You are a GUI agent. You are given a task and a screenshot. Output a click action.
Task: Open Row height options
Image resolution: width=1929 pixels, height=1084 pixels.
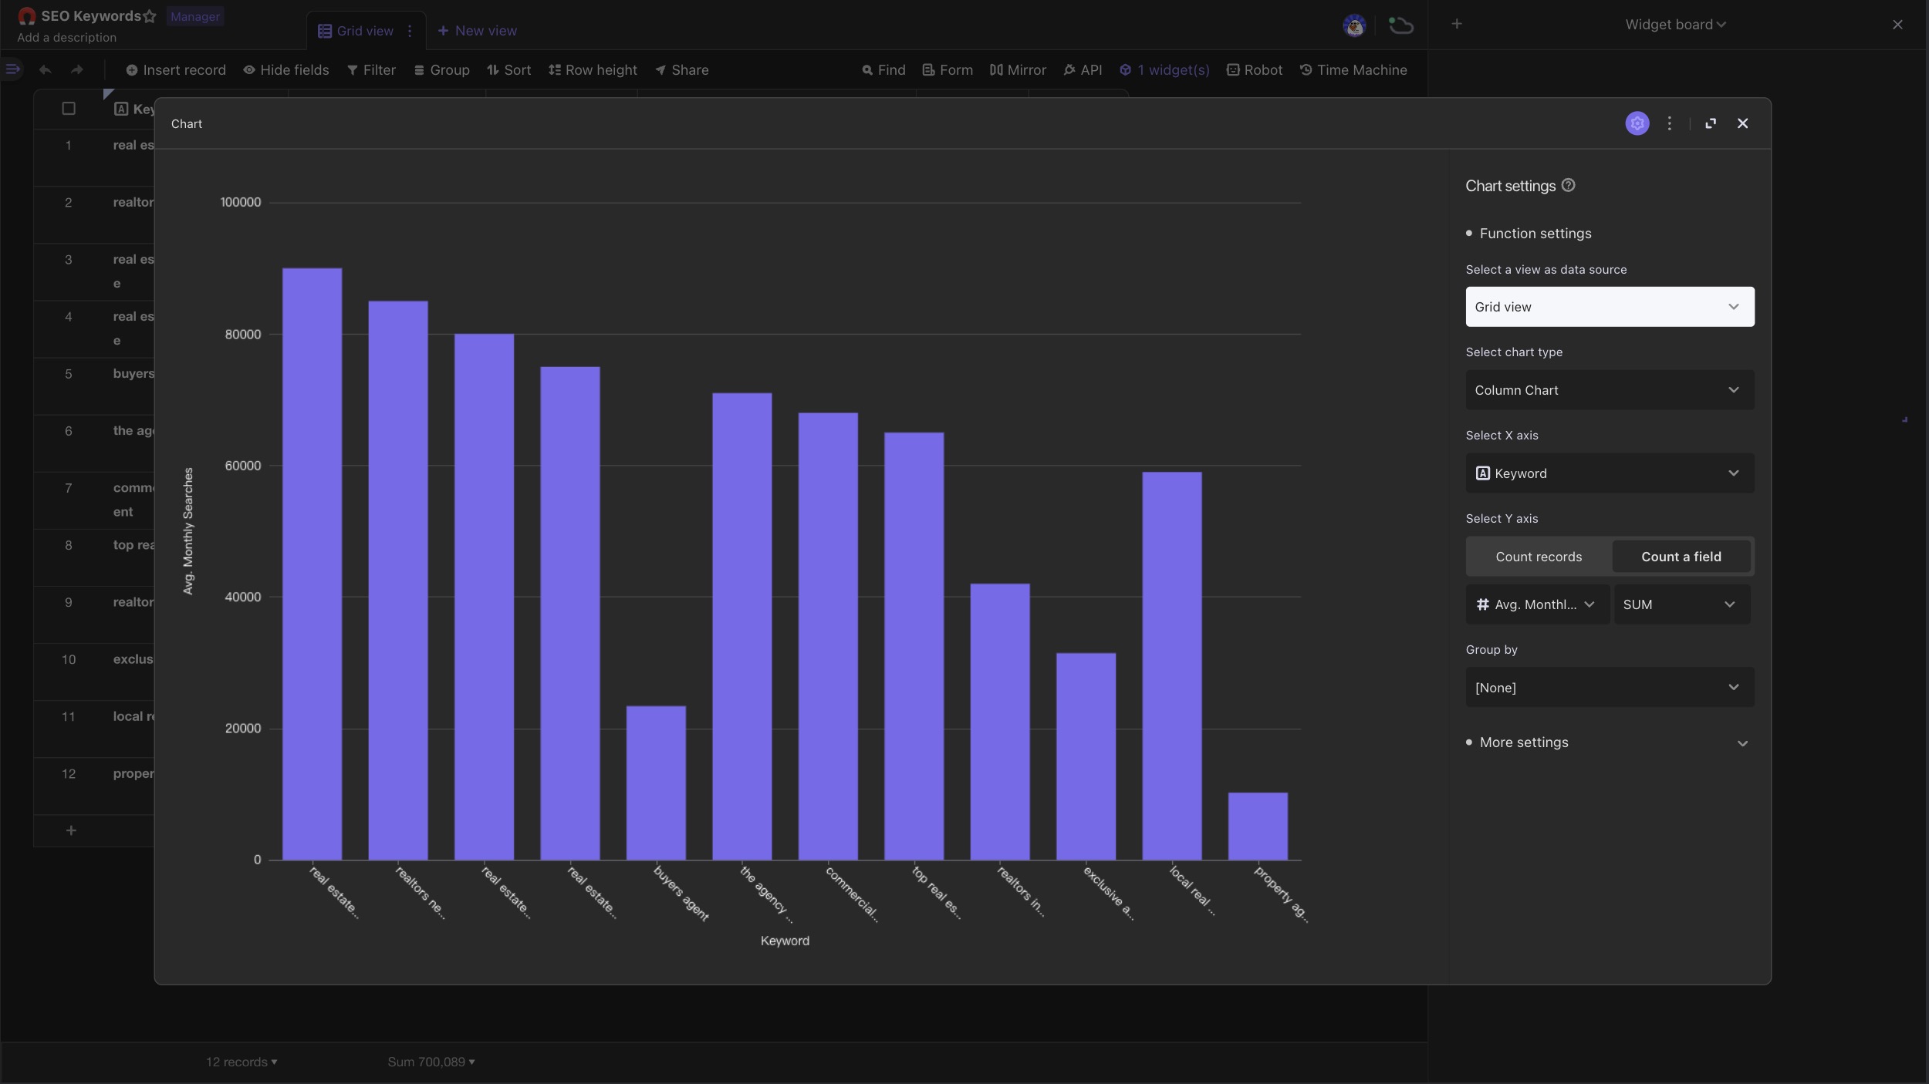(593, 70)
